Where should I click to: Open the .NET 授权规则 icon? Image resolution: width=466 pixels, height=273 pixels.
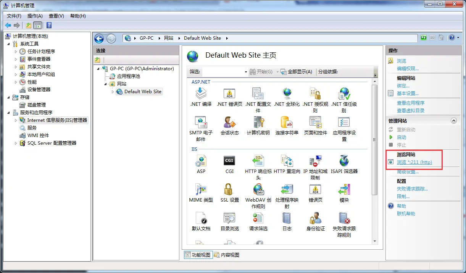pyautogui.click(x=315, y=94)
